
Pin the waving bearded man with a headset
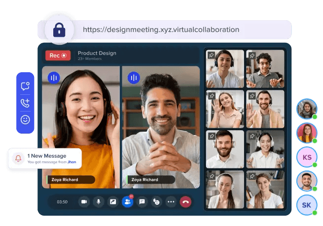tap(251, 96)
